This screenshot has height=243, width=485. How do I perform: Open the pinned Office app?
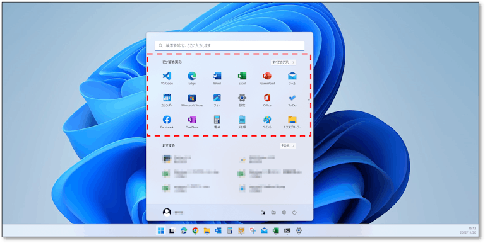pos(267,100)
